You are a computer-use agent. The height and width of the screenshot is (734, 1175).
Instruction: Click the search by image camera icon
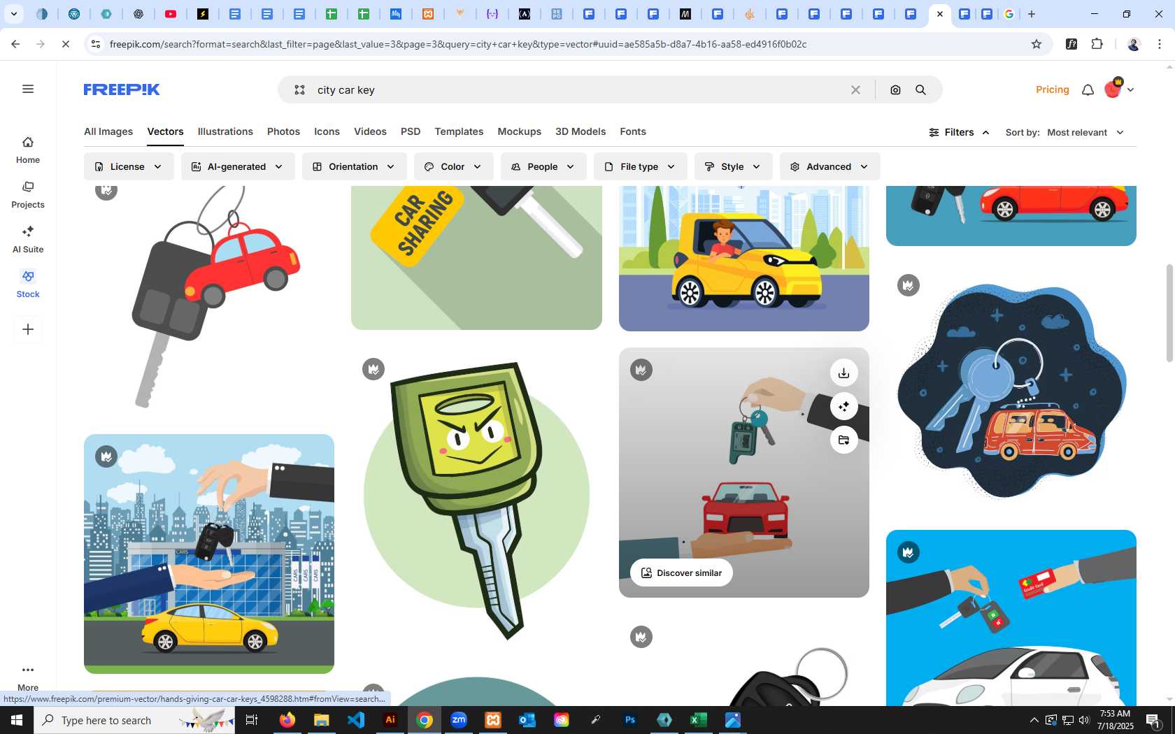(895, 89)
